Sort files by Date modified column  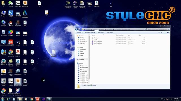(120, 35)
